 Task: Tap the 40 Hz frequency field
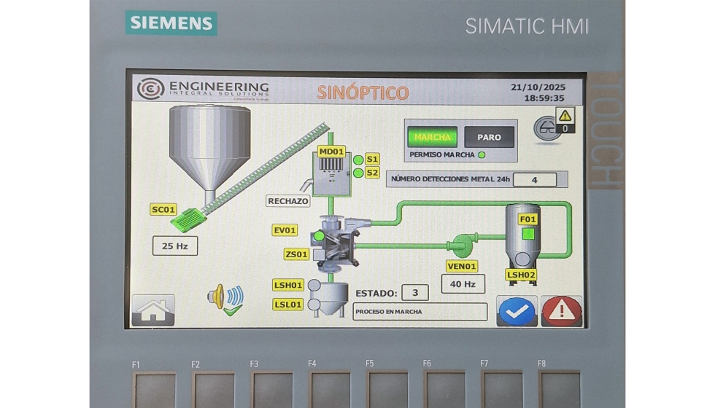click(463, 283)
